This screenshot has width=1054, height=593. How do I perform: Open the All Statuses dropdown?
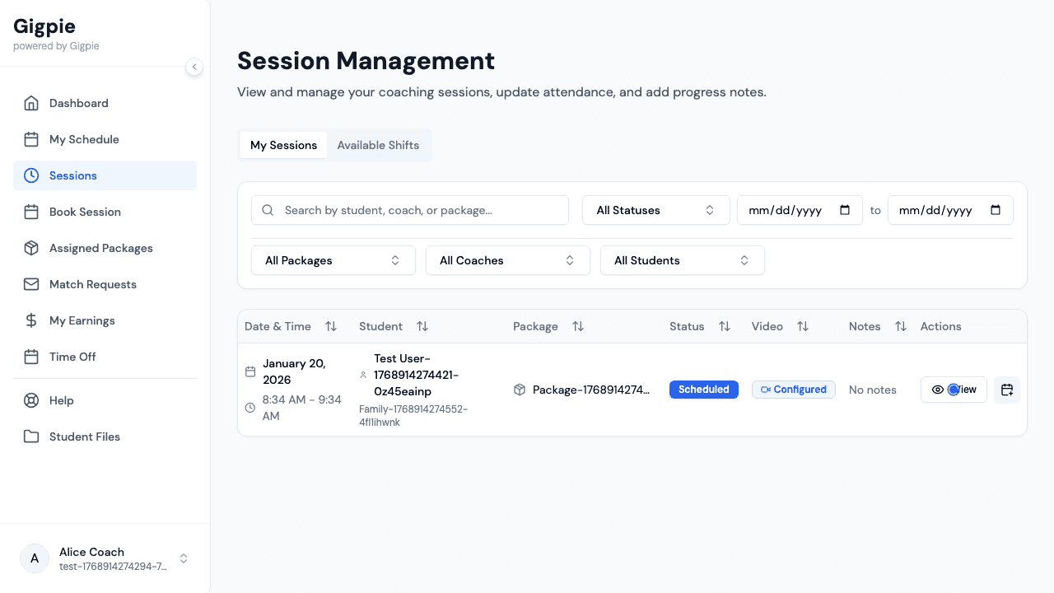point(655,210)
